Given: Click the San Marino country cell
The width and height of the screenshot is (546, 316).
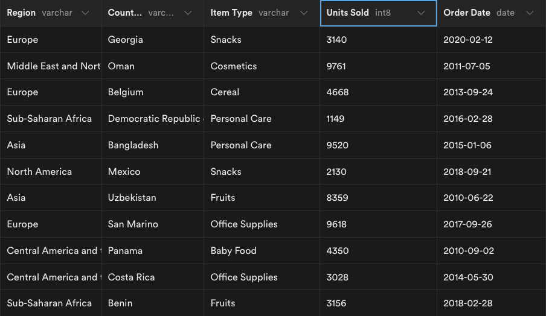Looking at the screenshot, I should [x=153, y=224].
